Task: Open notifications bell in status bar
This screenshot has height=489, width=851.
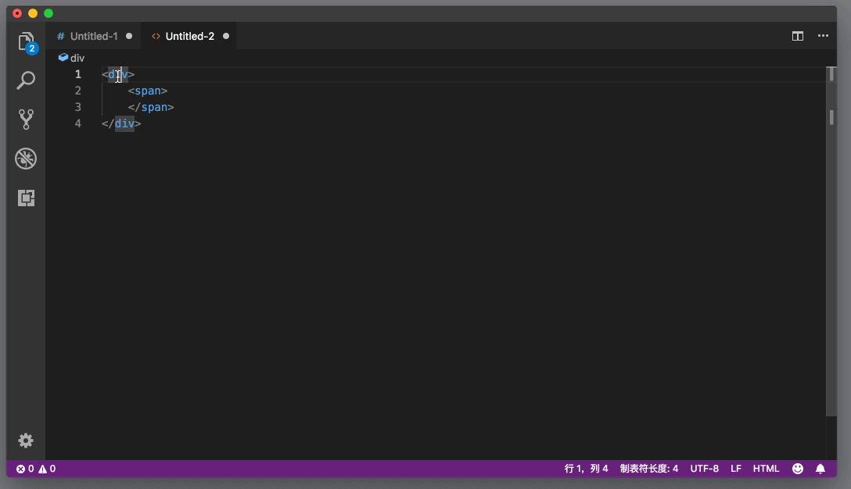Action: (x=820, y=469)
